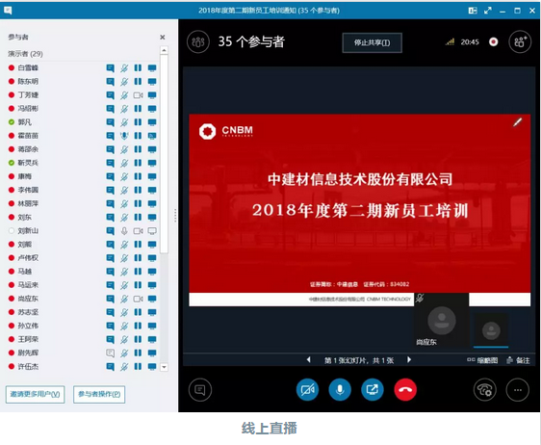Open the 参与者操作(P) actions menu

tap(99, 394)
